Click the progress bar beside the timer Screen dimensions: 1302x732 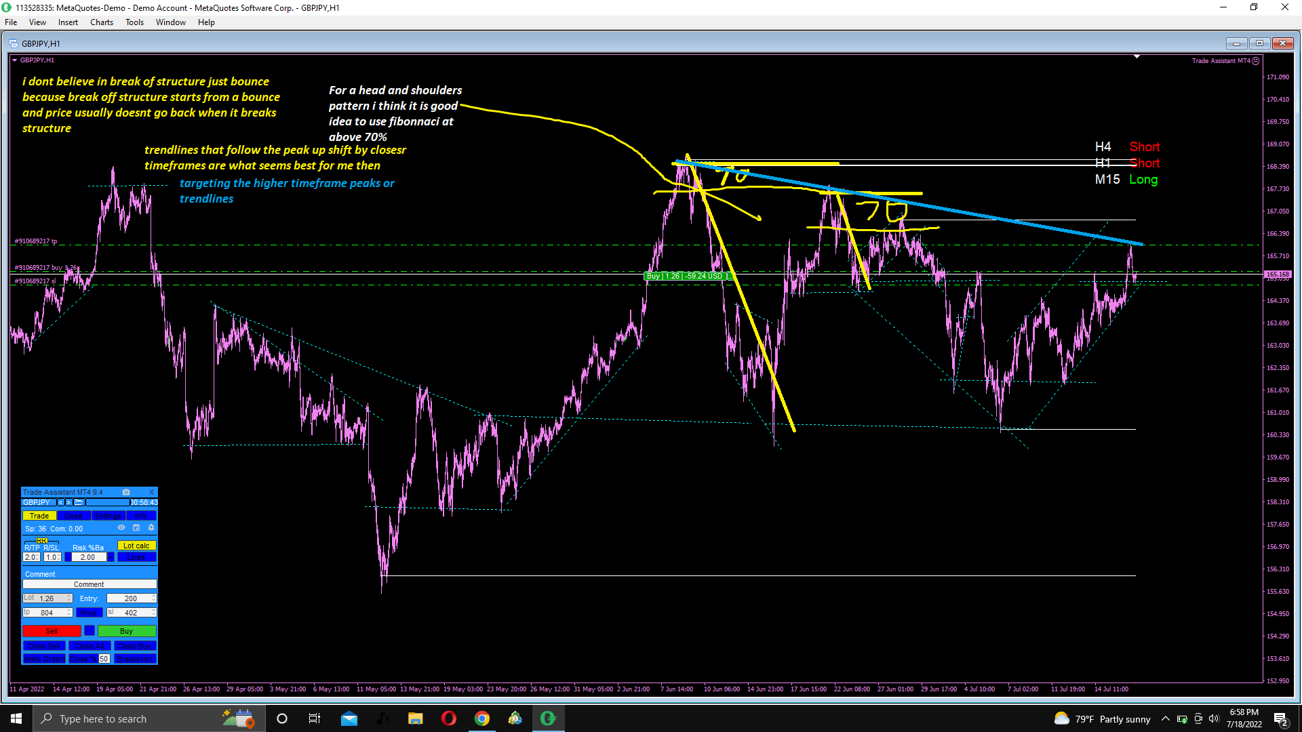tap(107, 502)
